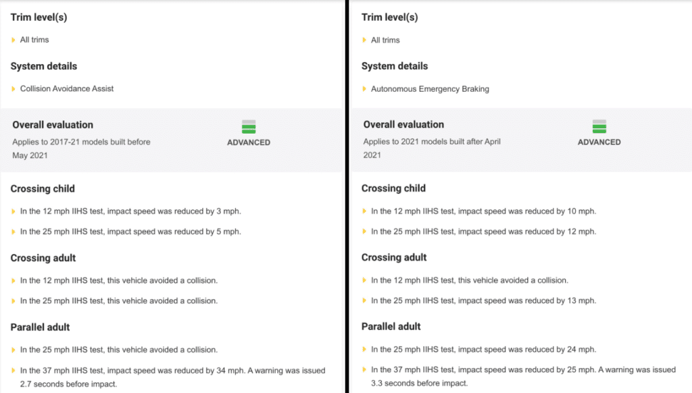Image resolution: width=692 pixels, height=393 pixels.
Task: Click yellow arrow next to left All trims
Action: (x=14, y=40)
